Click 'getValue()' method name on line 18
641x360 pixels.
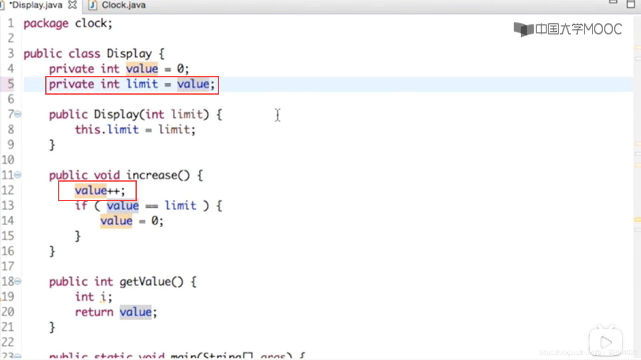point(152,282)
